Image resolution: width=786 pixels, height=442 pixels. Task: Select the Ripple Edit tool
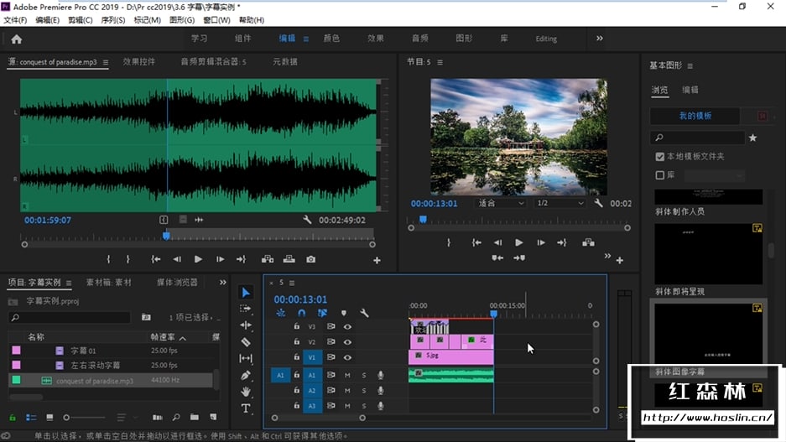click(246, 325)
